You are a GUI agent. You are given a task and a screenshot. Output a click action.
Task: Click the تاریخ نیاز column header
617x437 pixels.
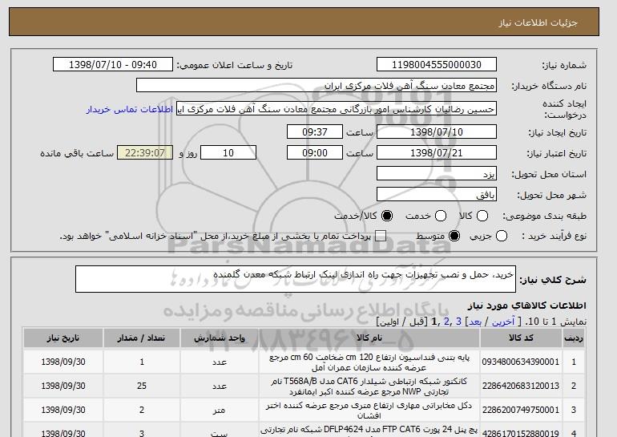point(63,338)
